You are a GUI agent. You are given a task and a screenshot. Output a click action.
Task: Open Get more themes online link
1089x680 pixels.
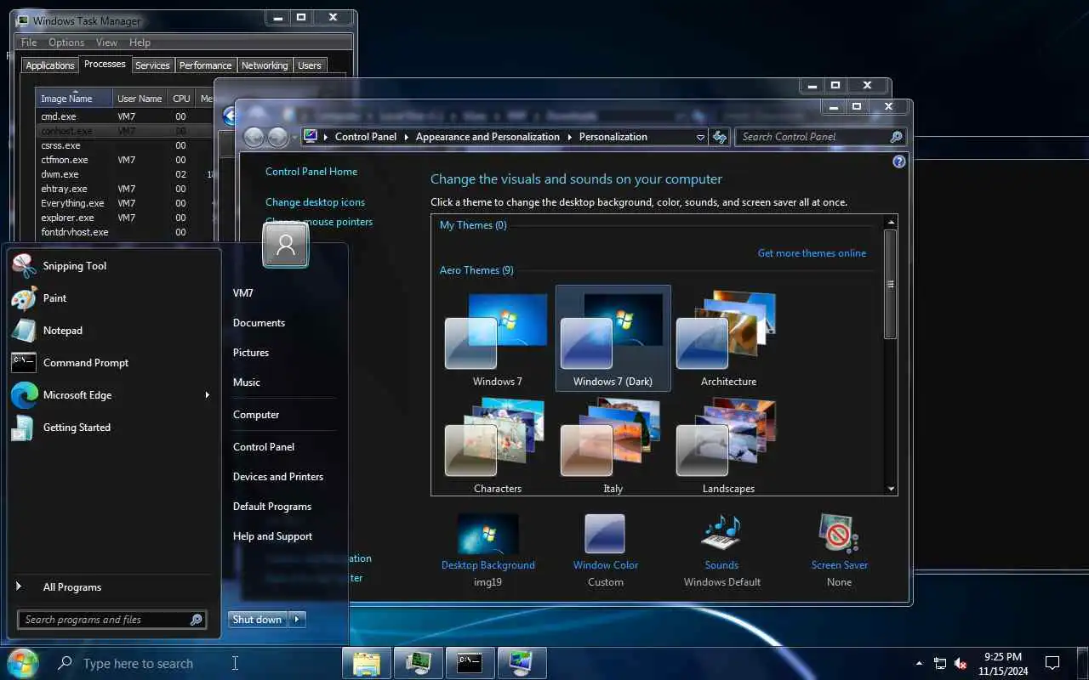point(812,253)
